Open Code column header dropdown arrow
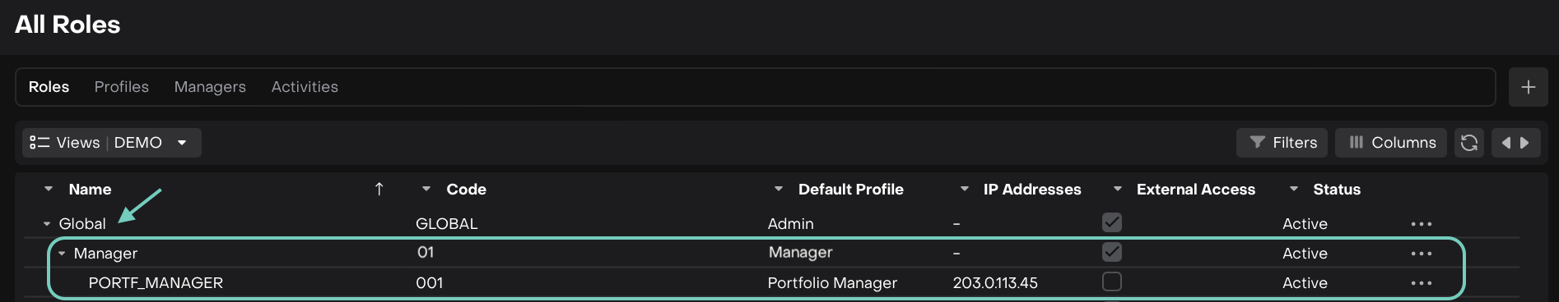This screenshot has width=1559, height=302. point(426,190)
